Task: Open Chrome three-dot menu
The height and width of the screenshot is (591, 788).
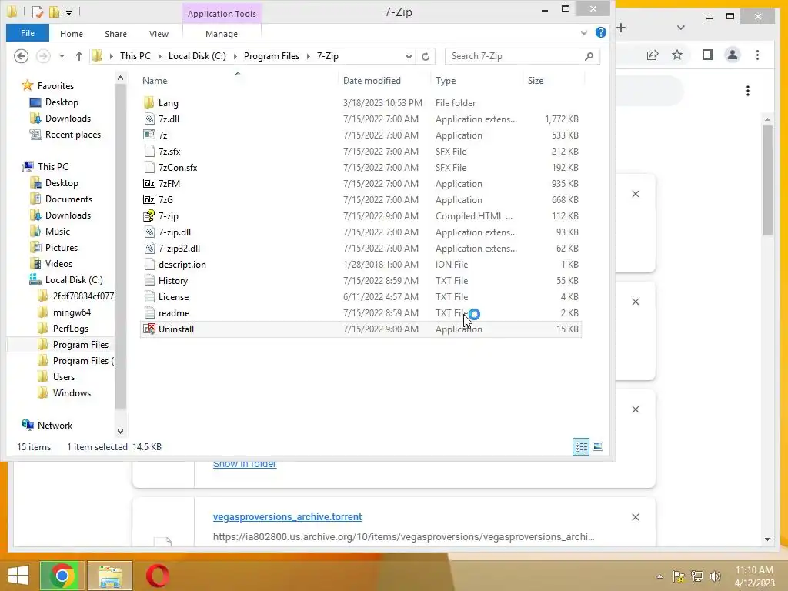Action: pyautogui.click(x=758, y=55)
